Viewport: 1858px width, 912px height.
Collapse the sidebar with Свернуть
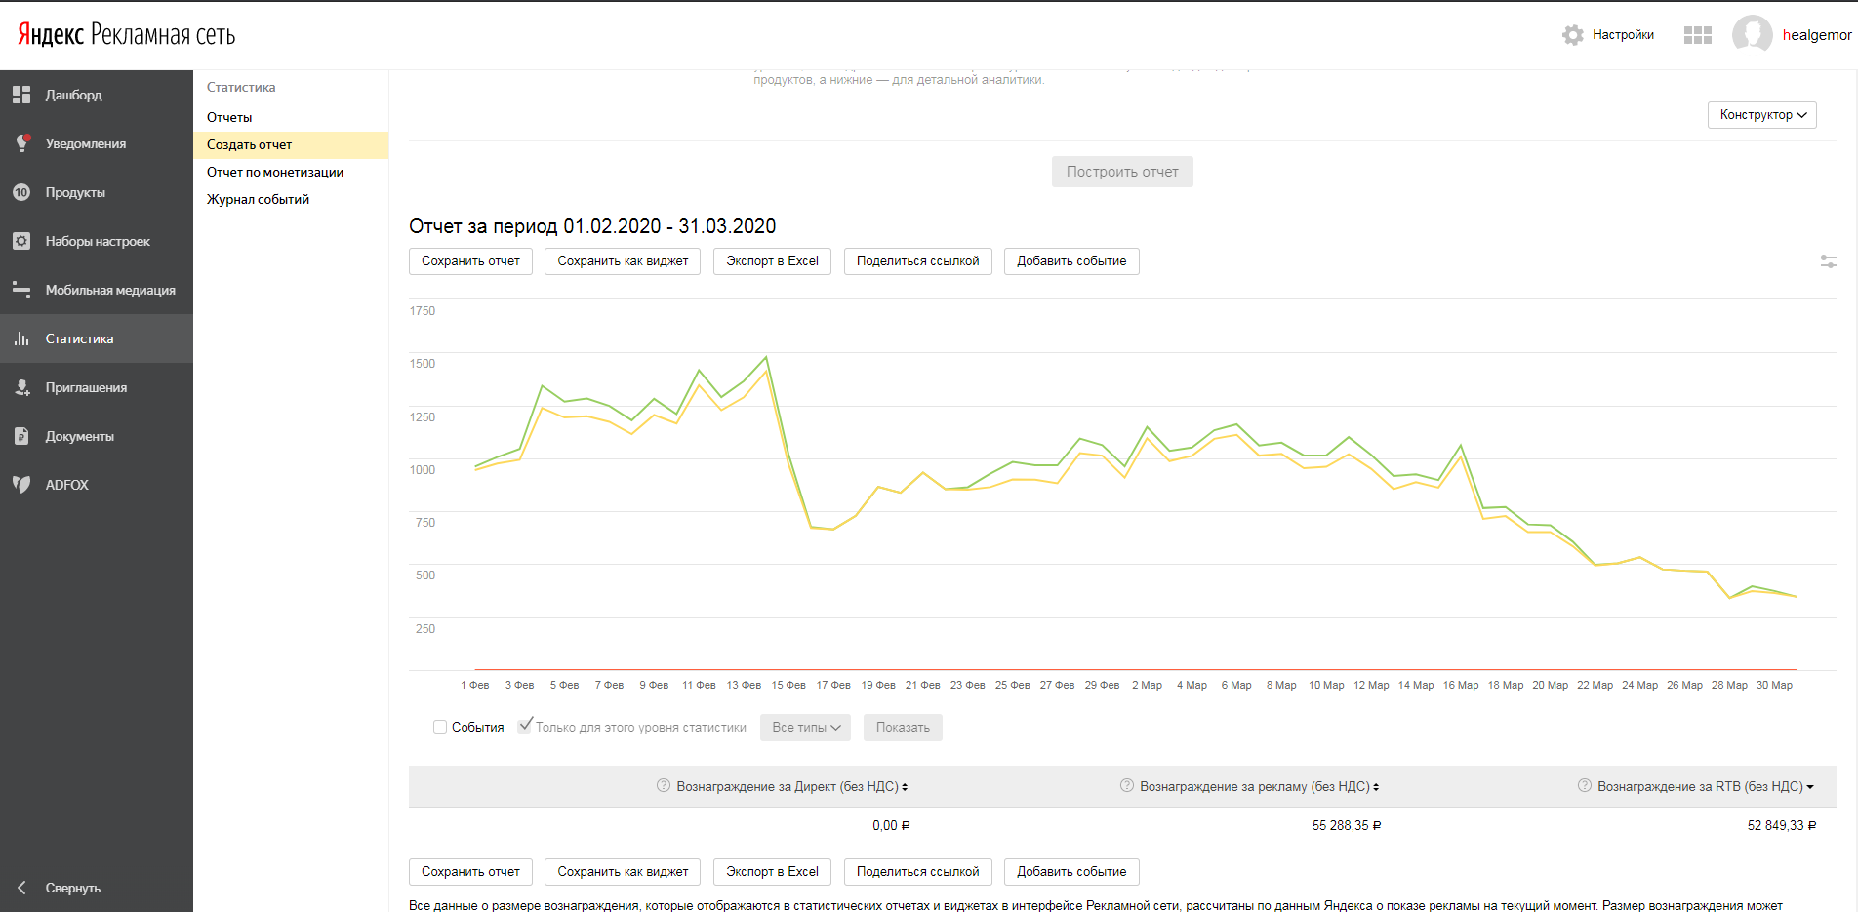[x=72, y=888]
